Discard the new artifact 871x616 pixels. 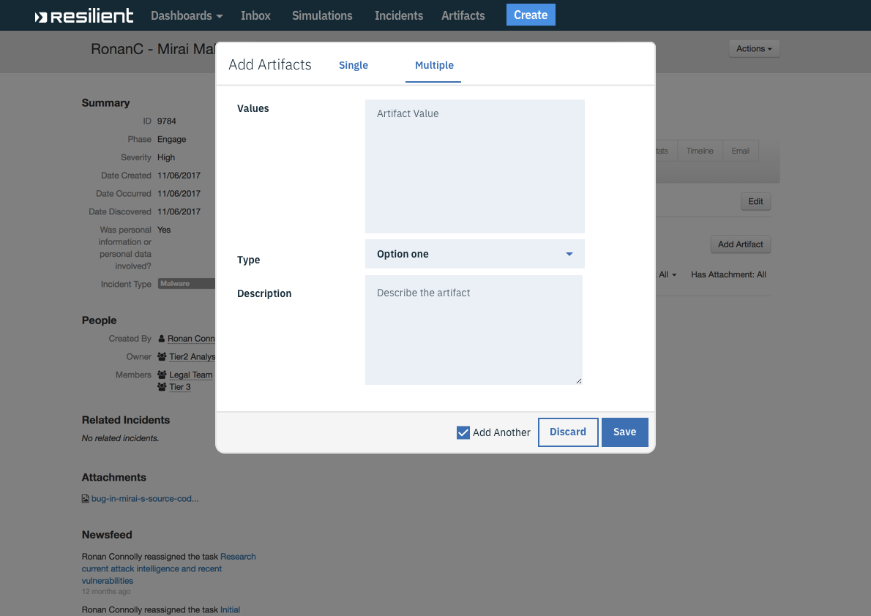pyautogui.click(x=568, y=432)
